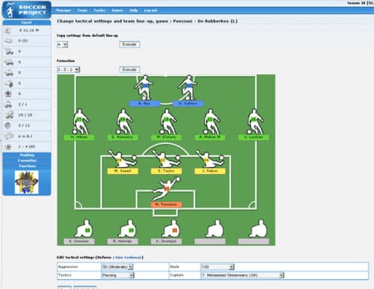Click the Soccer Project logo
Image resolution: width=374 pixels, height=289 pixels.
(27, 10)
